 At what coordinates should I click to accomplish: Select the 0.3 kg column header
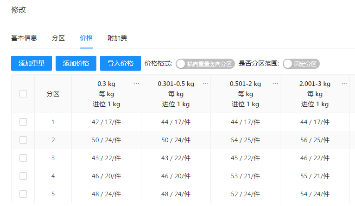click(x=106, y=94)
